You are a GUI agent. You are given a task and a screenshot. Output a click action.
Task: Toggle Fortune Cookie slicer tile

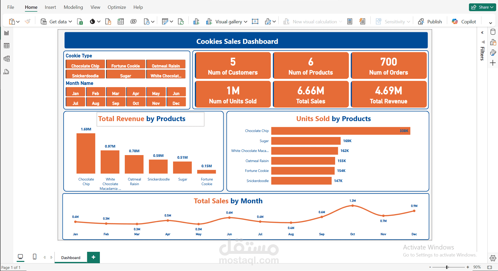click(126, 64)
